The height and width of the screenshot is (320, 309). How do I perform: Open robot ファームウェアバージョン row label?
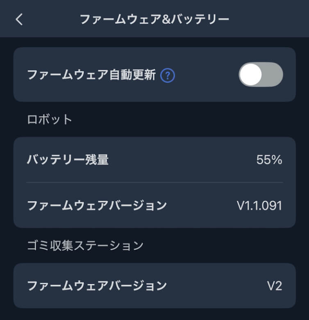(x=97, y=205)
